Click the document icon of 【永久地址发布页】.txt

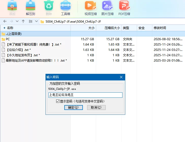pyautogui.click(x=3, y=55)
